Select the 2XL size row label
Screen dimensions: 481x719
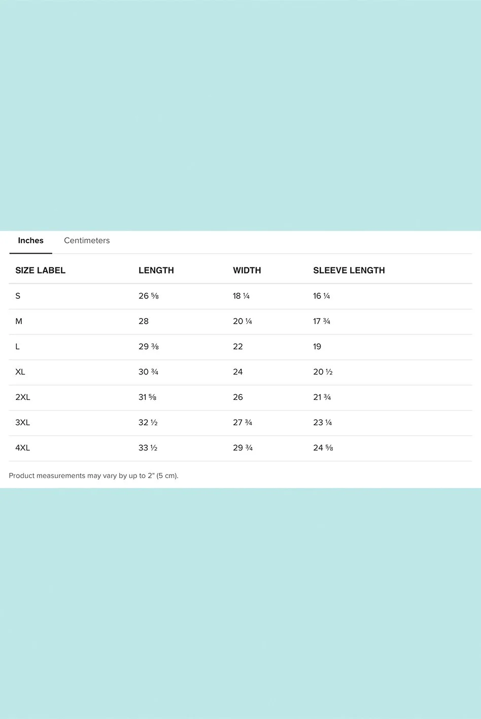pos(23,397)
